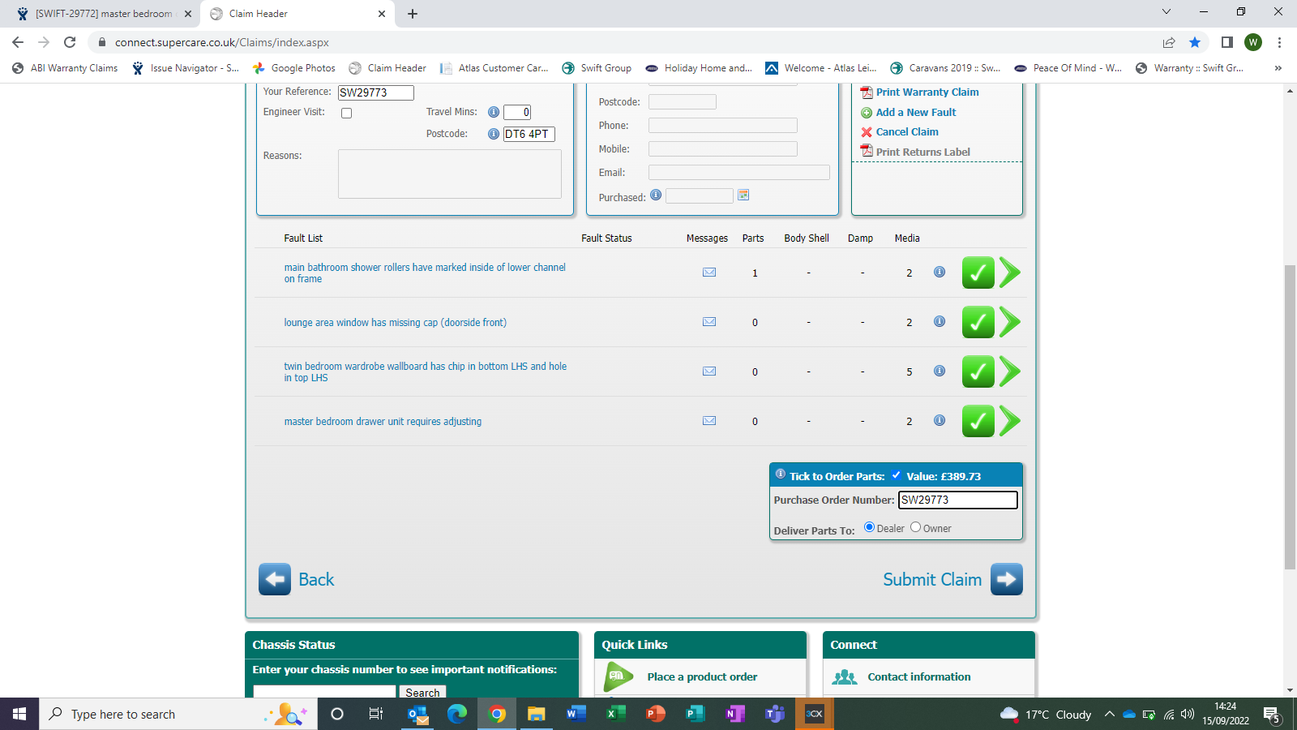This screenshot has width=1297, height=730.
Task: Click the Print Returns Label link
Action: 922,152
